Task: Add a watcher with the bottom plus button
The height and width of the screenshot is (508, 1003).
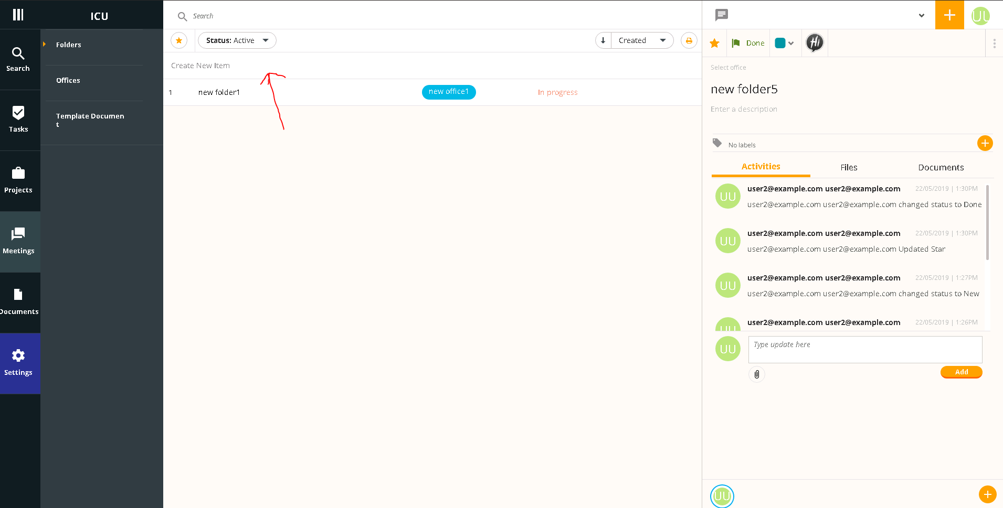Action: [987, 494]
